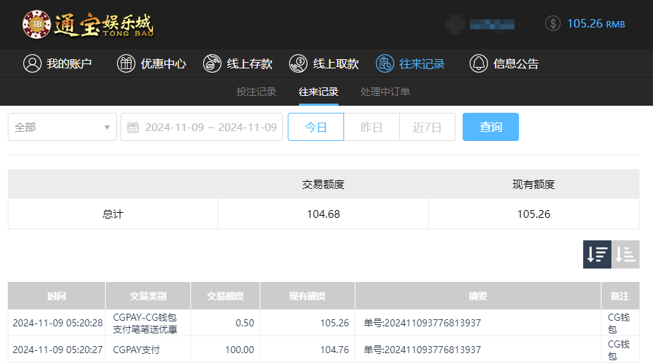
Task: Sort records in ascending order
Action: [625, 254]
